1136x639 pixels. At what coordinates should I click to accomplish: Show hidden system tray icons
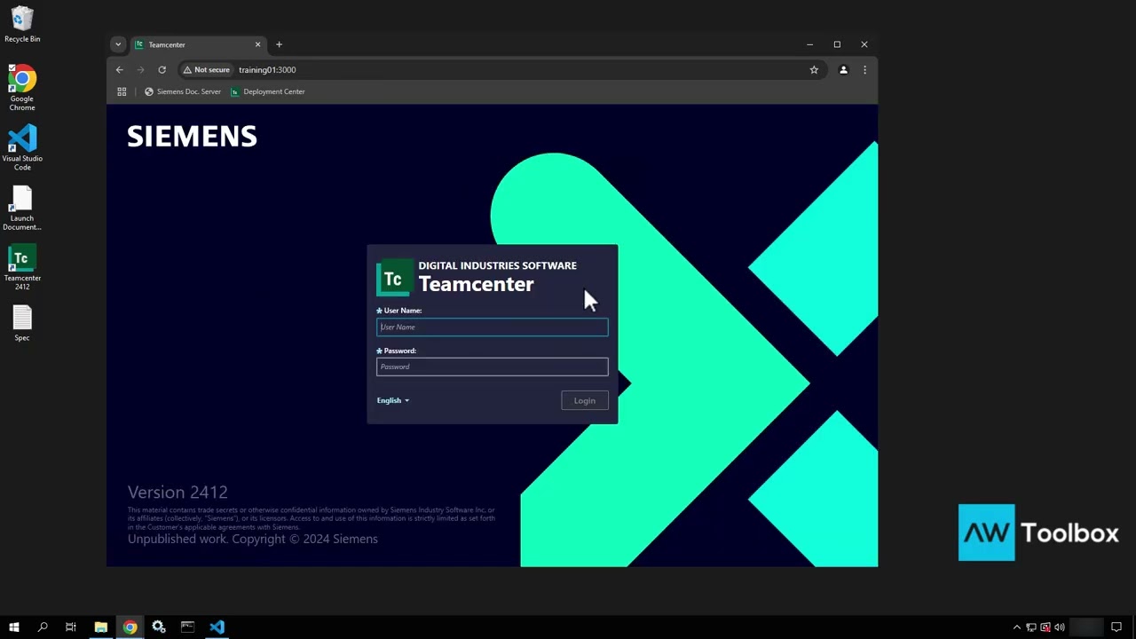coord(1017,627)
